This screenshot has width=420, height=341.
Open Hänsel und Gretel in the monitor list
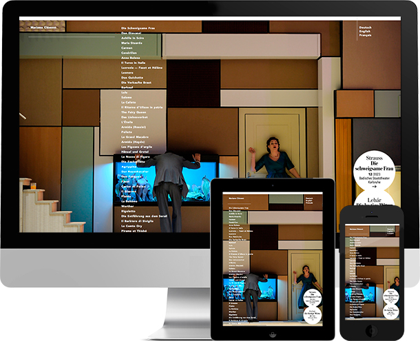pyautogui.click(x=134, y=152)
